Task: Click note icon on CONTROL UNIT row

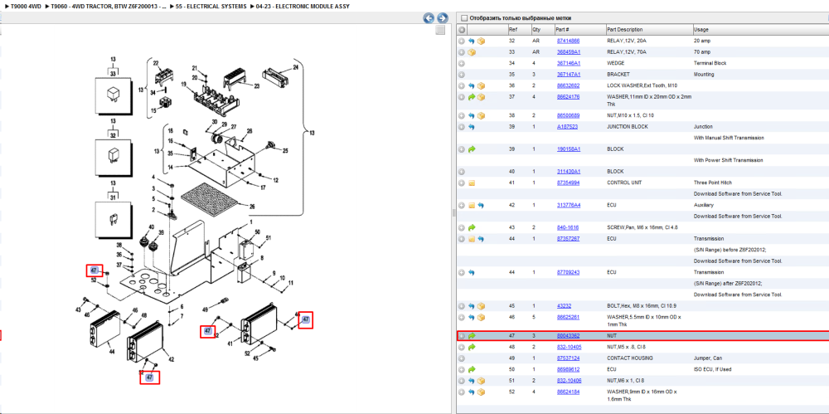Action: click(x=472, y=183)
